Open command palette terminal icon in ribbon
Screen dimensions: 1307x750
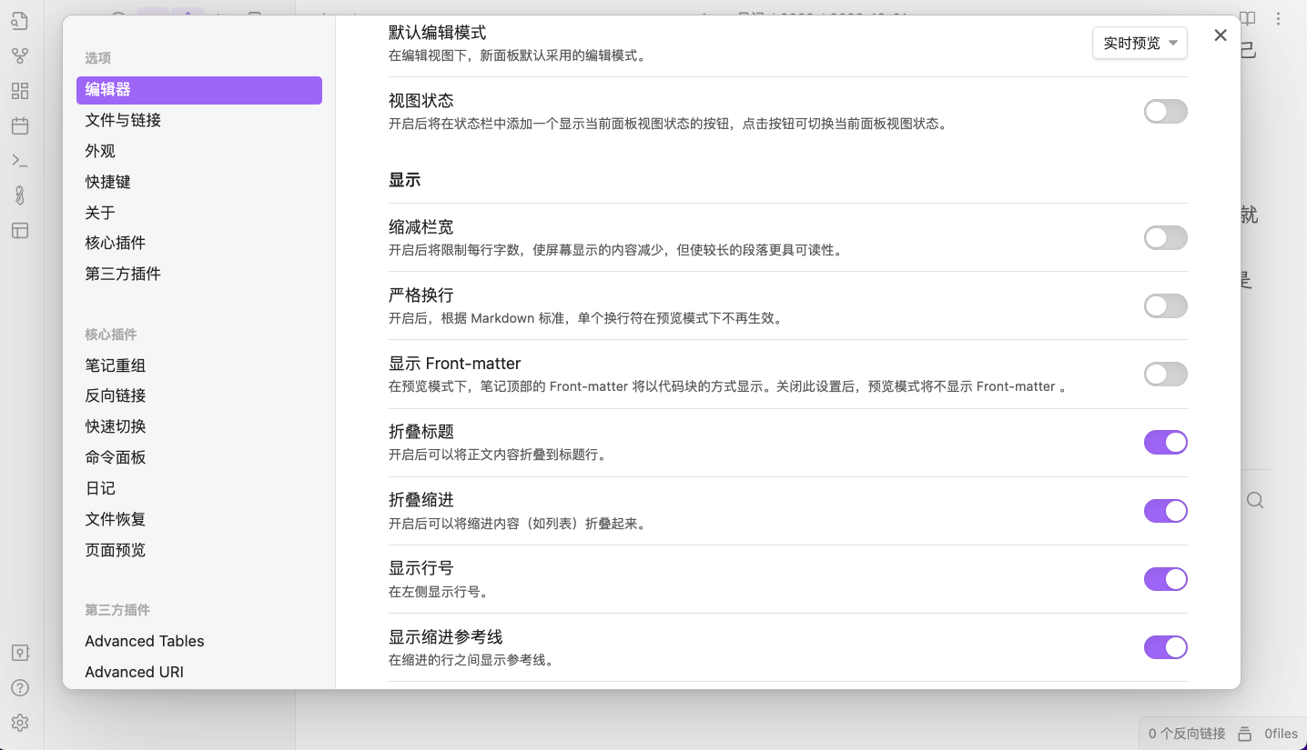(x=20, y=160)
